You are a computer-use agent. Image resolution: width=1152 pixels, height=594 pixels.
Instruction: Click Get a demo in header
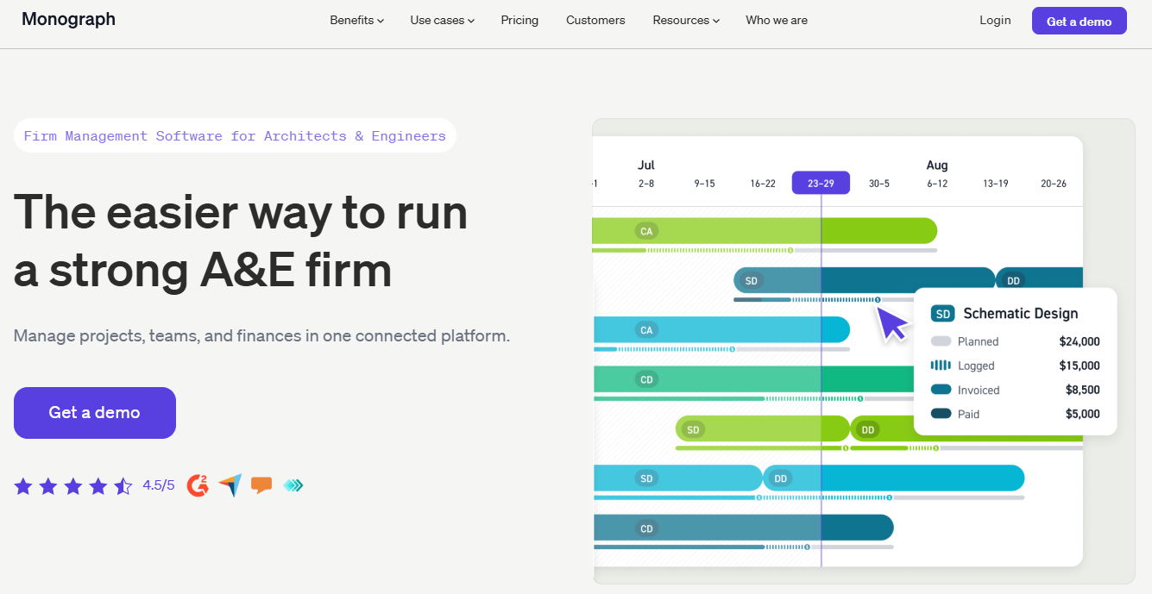pyautogui.click(x=1079, y=21)
